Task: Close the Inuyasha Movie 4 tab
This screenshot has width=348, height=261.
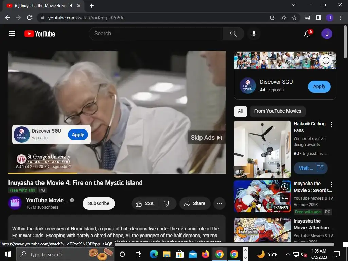Action: (x=79, y=6)
